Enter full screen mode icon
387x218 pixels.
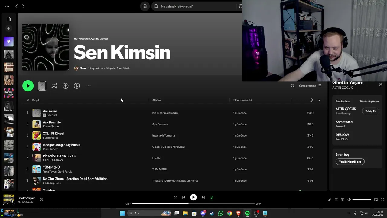coord(382,200)
